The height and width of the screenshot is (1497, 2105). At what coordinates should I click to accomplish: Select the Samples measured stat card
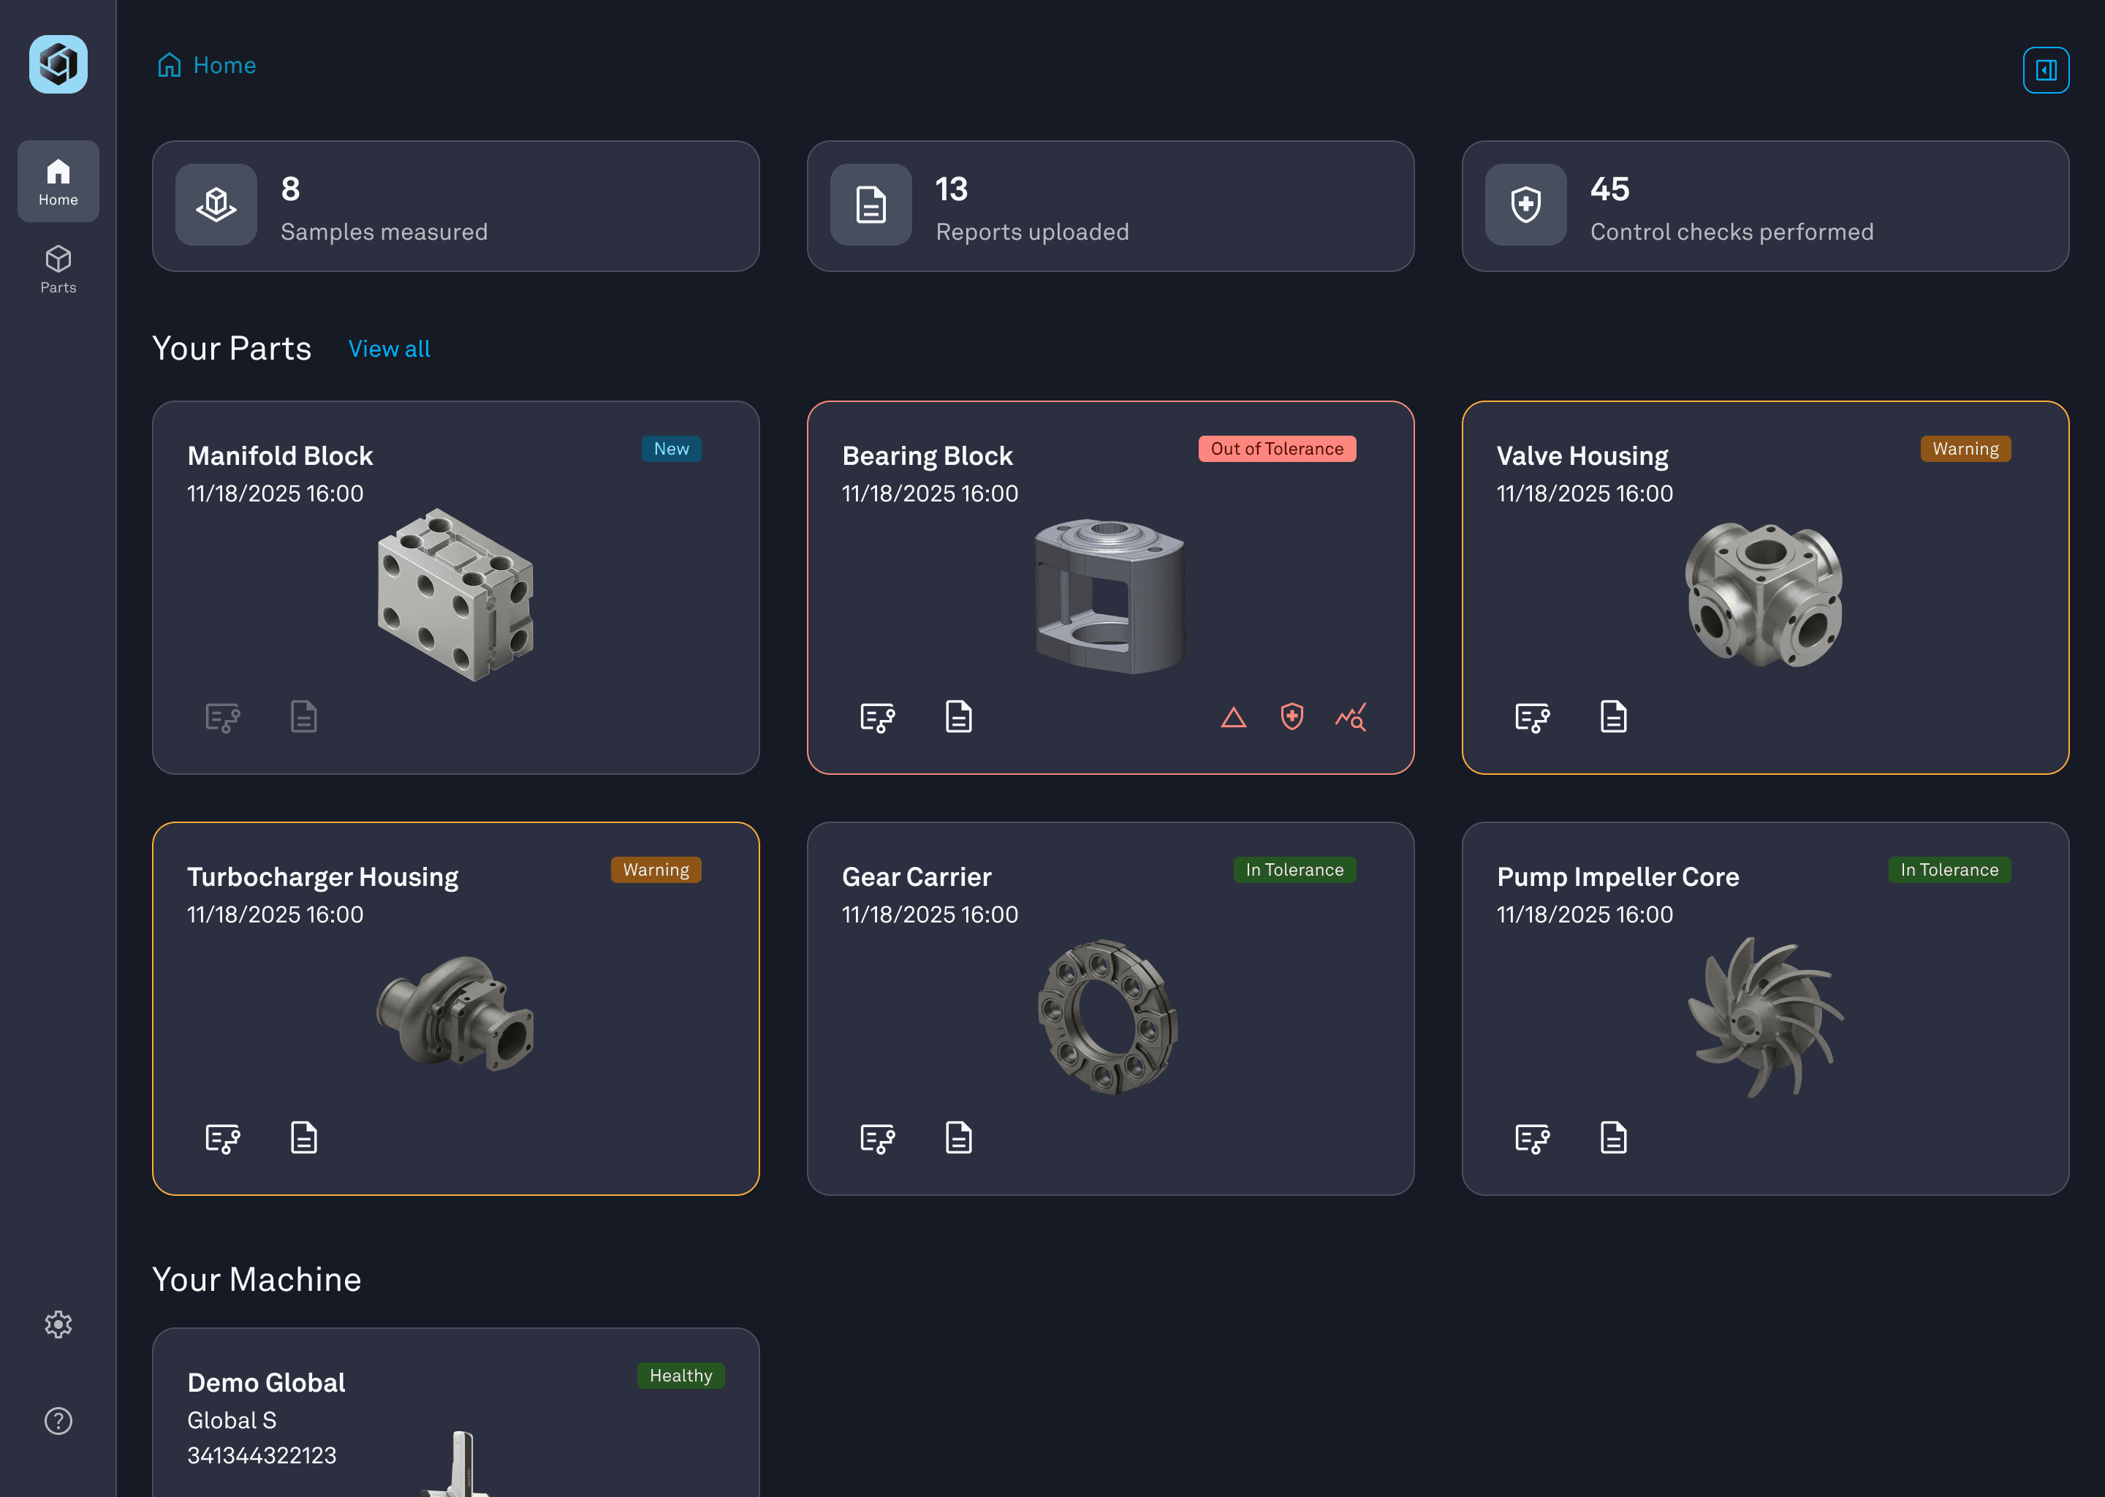(x=455, y=205)
